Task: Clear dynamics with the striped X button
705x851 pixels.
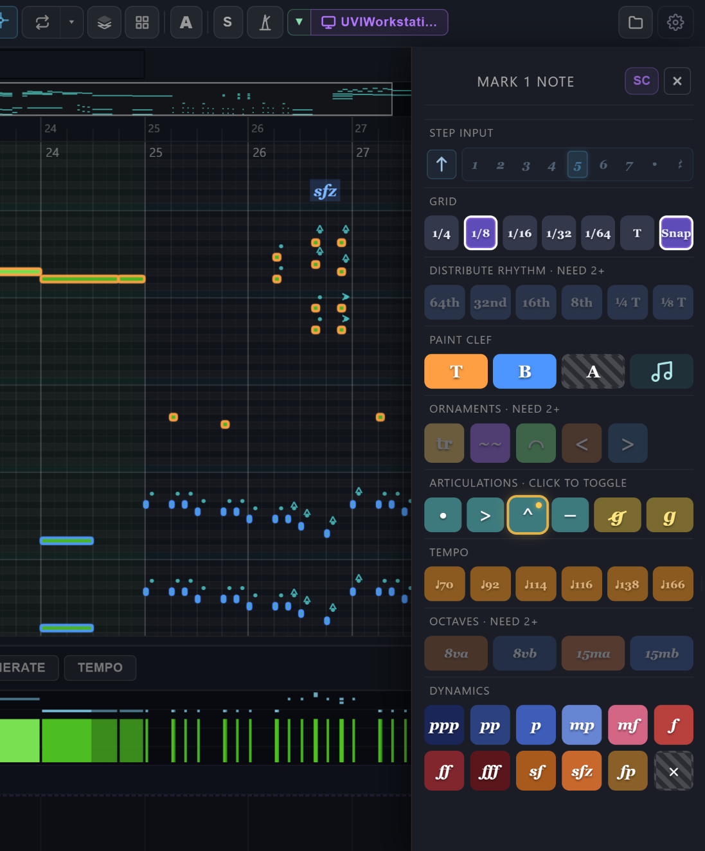Action: pos(674,771)
